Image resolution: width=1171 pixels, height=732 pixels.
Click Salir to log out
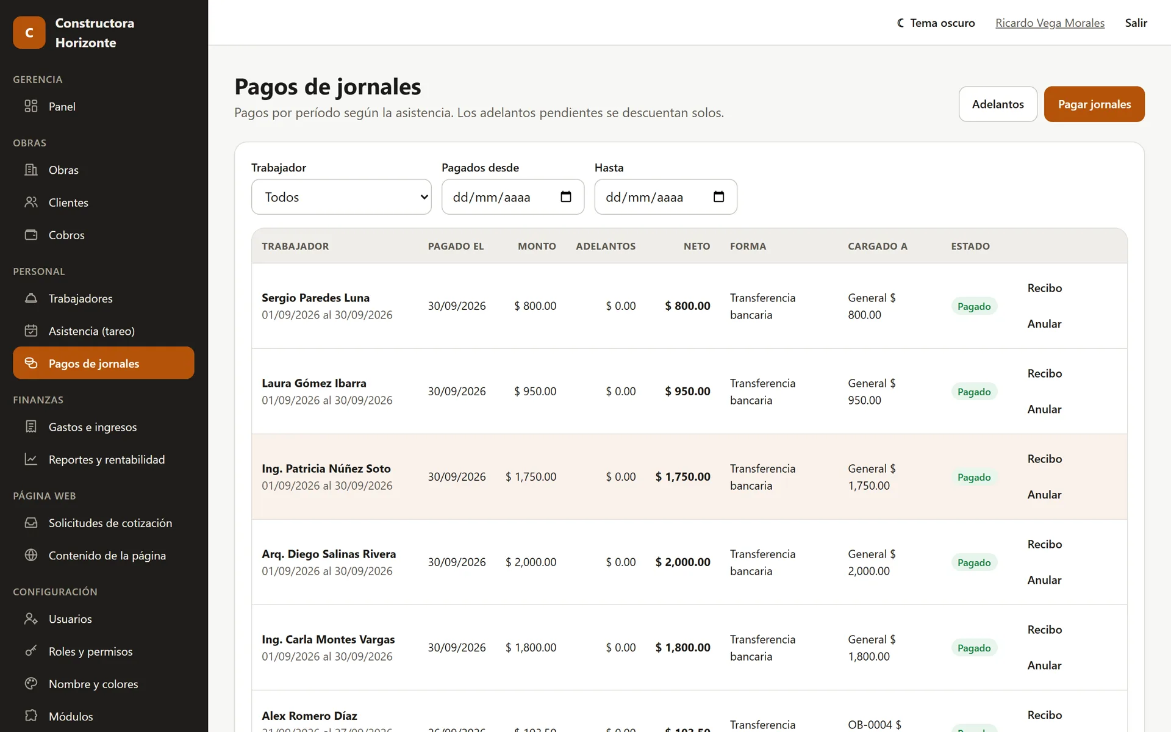[1136, 23]
